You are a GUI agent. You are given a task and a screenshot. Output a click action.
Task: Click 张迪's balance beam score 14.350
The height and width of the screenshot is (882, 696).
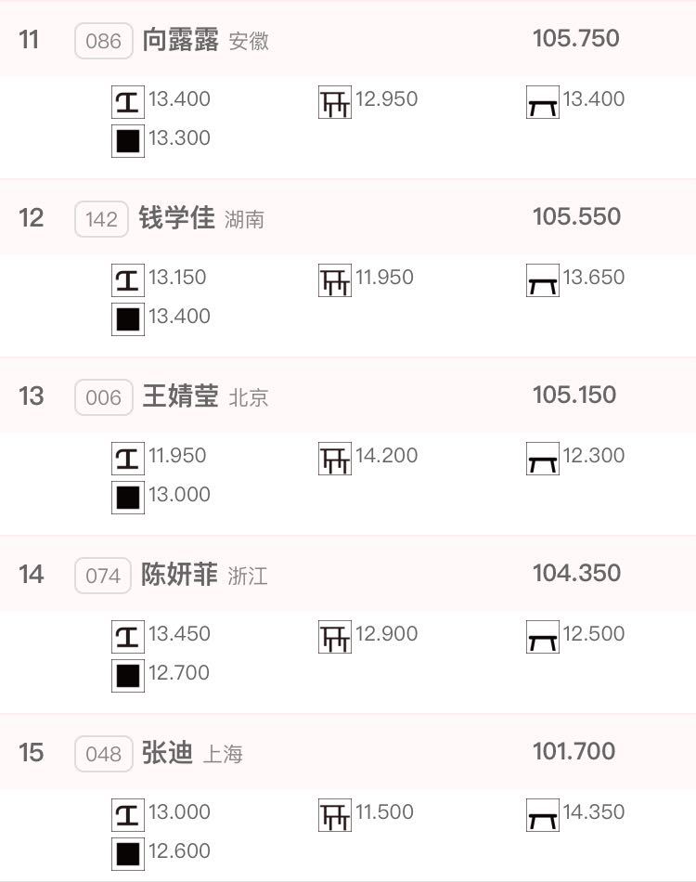[x=594, y=811]
